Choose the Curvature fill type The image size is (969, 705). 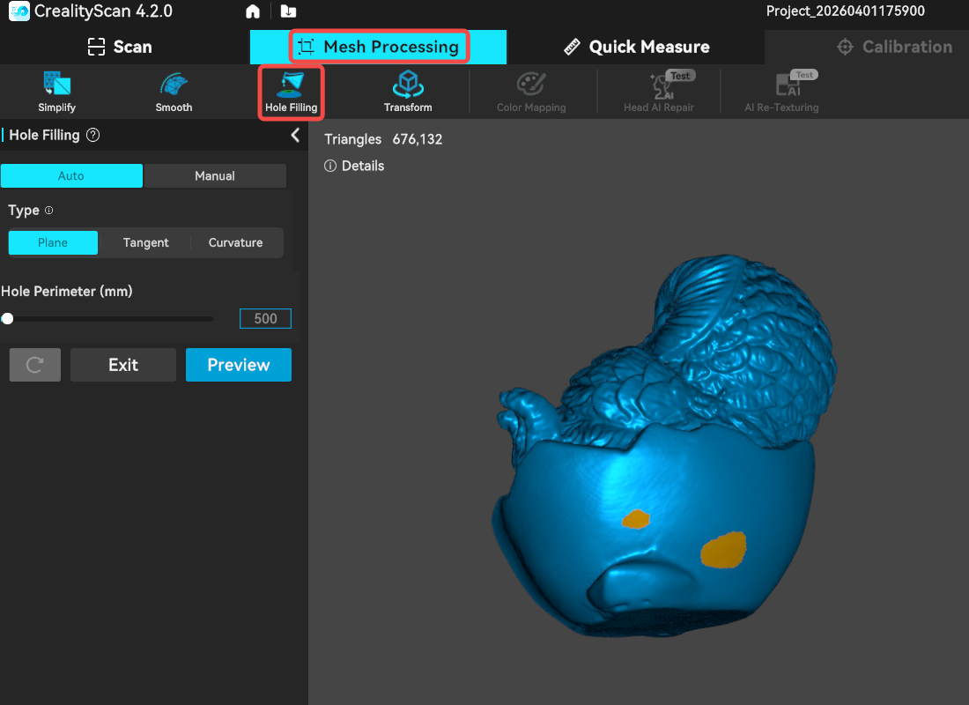[x=235, y=243]
